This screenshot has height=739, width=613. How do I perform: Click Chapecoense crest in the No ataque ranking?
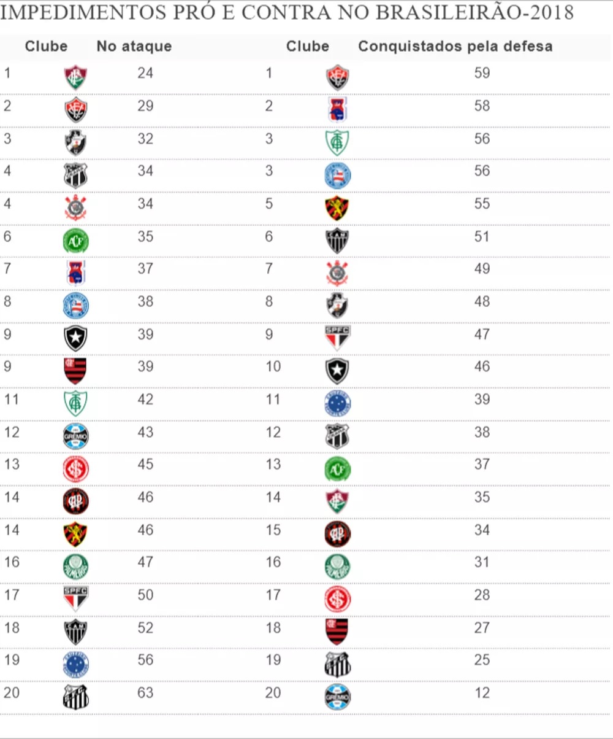pos(76,241)
